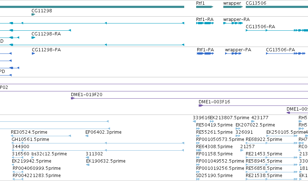Select the RE64308.5prime EST label
The width and height of the screenshot is (308, 181).
coord(214,147)
